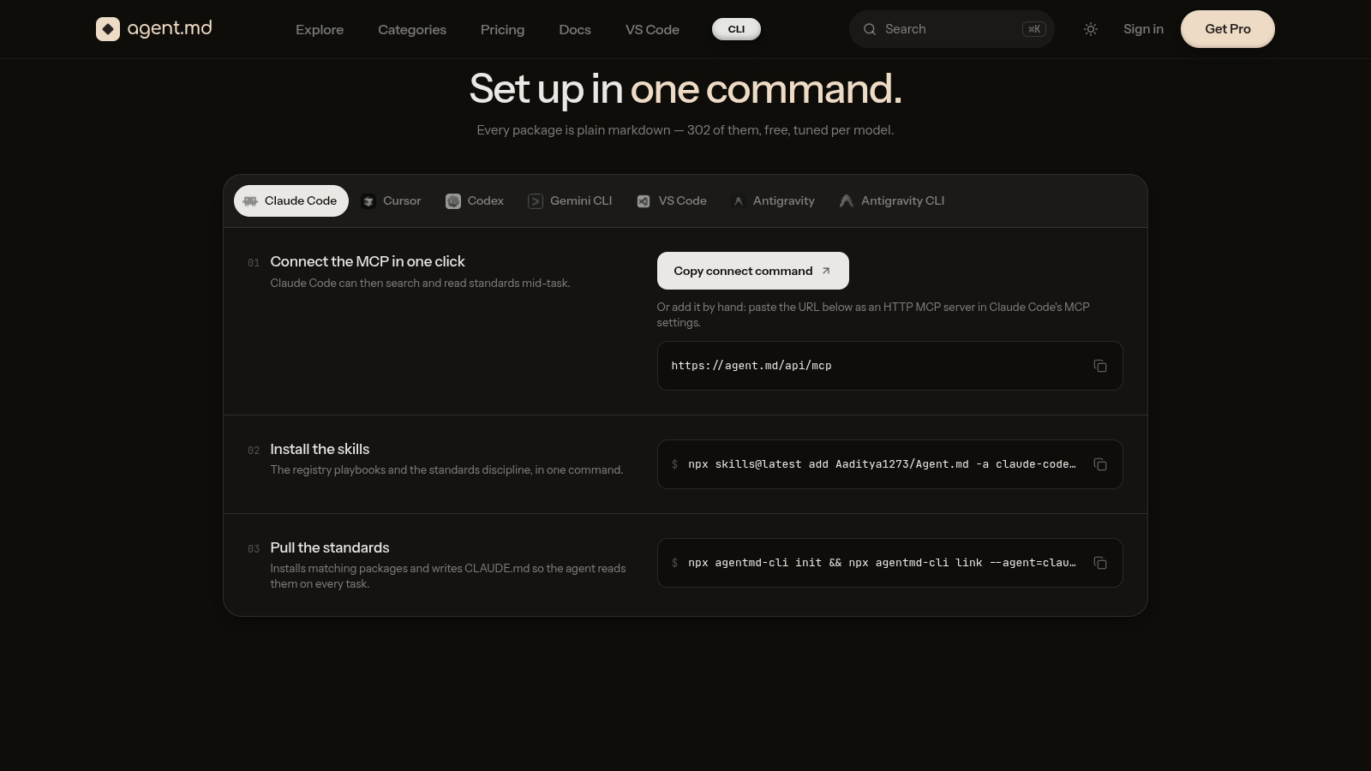Click the Gemini CLI tab icon

pos(536,201)
